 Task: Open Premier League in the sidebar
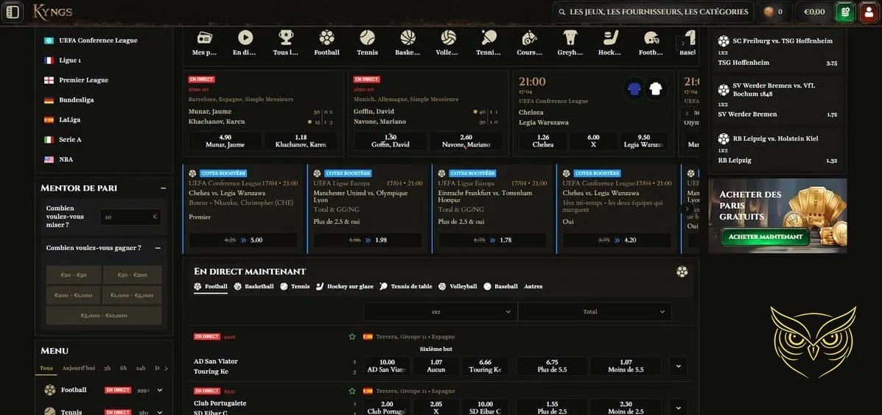83,80
